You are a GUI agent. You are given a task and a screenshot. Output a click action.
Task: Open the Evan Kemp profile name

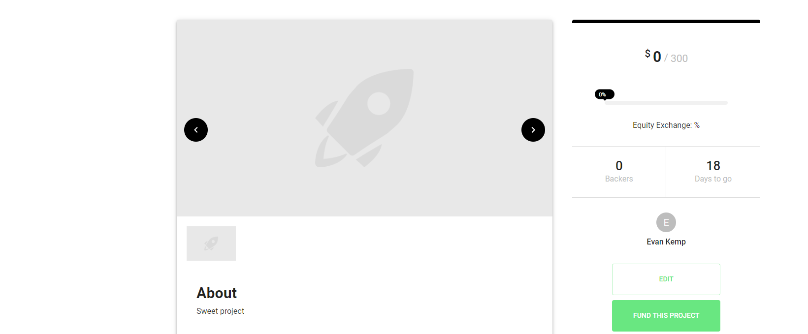[x=666, y=242]
